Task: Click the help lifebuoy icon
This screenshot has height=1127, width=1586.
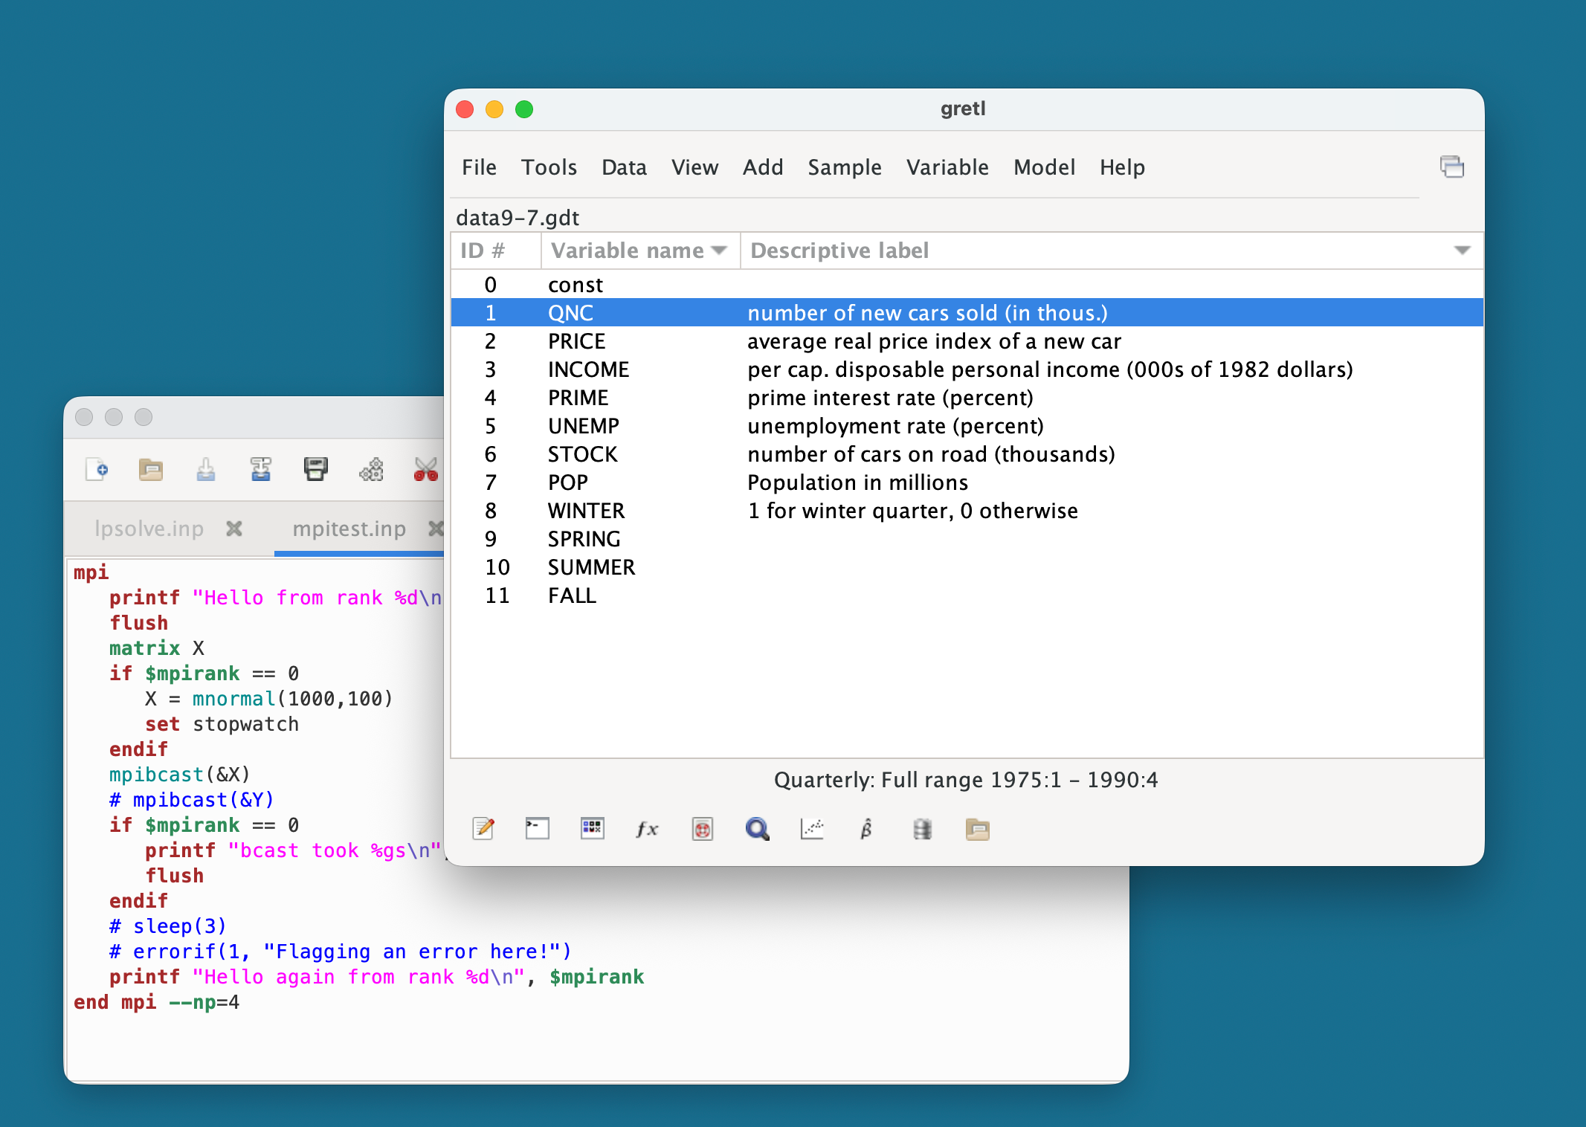Action: tap(702, 828)
